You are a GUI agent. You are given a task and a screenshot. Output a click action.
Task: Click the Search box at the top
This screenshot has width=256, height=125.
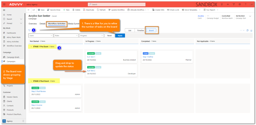tap(117, 4)
